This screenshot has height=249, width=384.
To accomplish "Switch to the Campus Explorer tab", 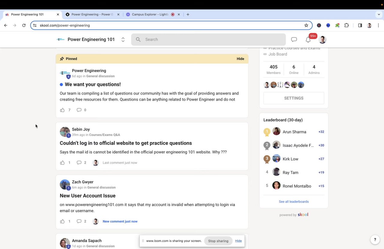I will pos(150,14).
